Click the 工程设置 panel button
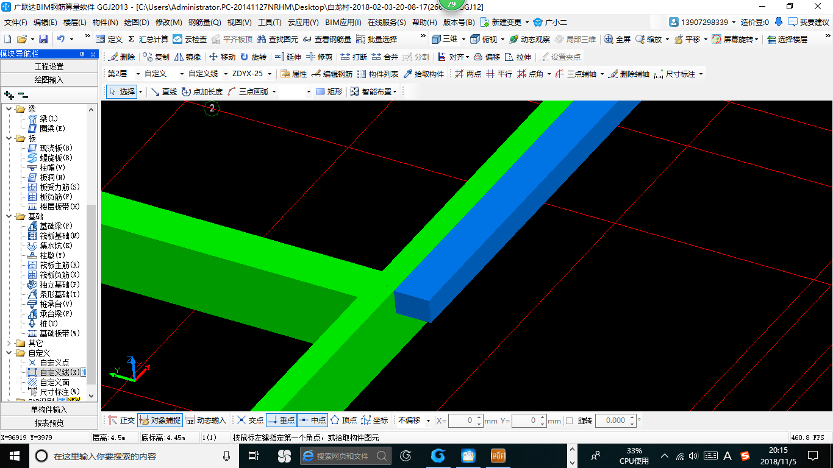Image resolution: width=833 pixels, height=468 pixels. click(x=49, y=66)
